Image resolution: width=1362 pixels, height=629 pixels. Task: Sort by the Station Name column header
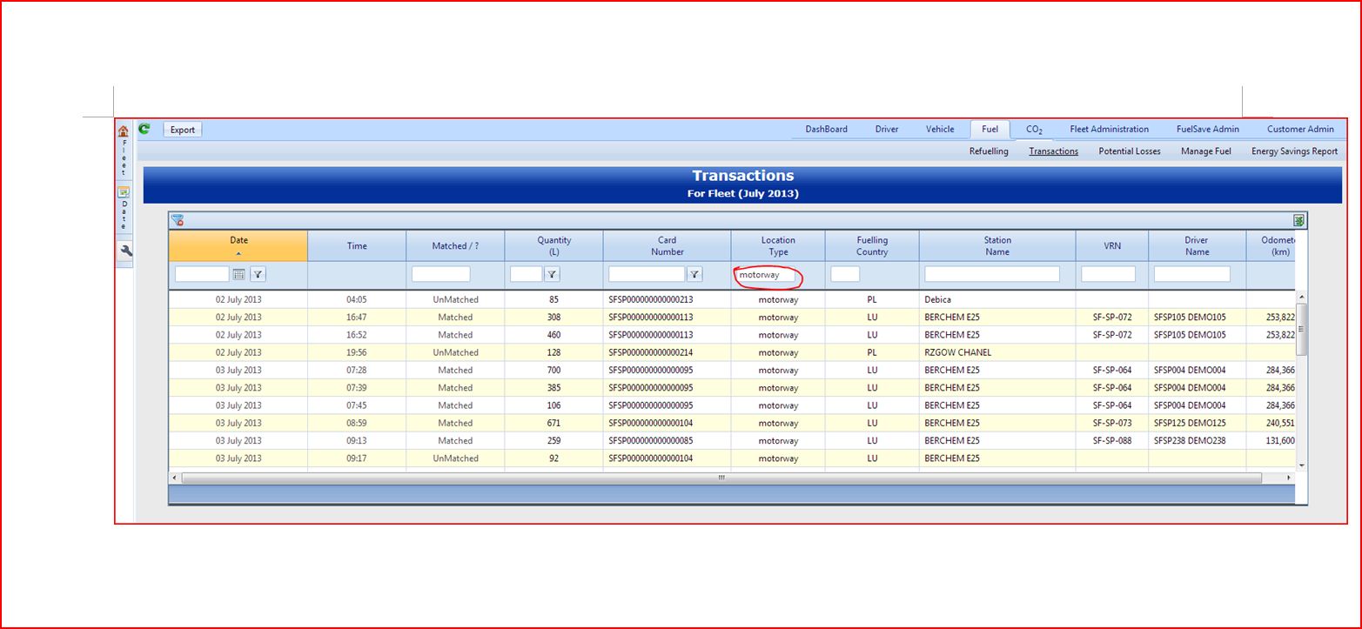tap(997, 245)
